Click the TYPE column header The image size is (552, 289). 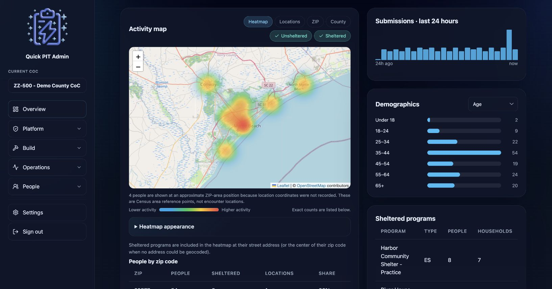pos(430,231)
